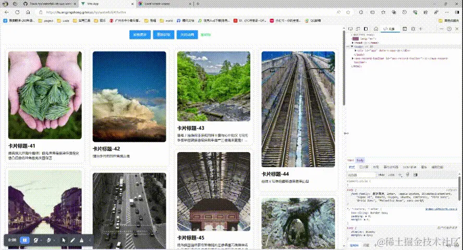Go back with the browser back arrow
This screenshot has height=250, width=463.
pos(7,12)
